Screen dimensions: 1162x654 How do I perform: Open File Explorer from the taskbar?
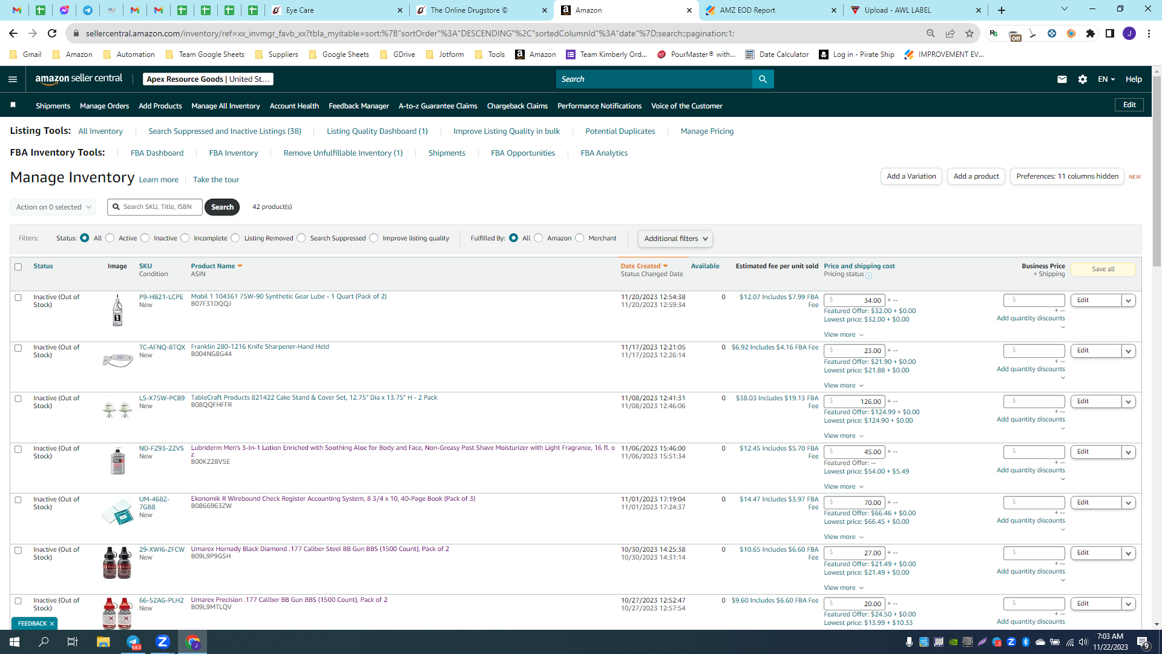(x=103, y=642)
